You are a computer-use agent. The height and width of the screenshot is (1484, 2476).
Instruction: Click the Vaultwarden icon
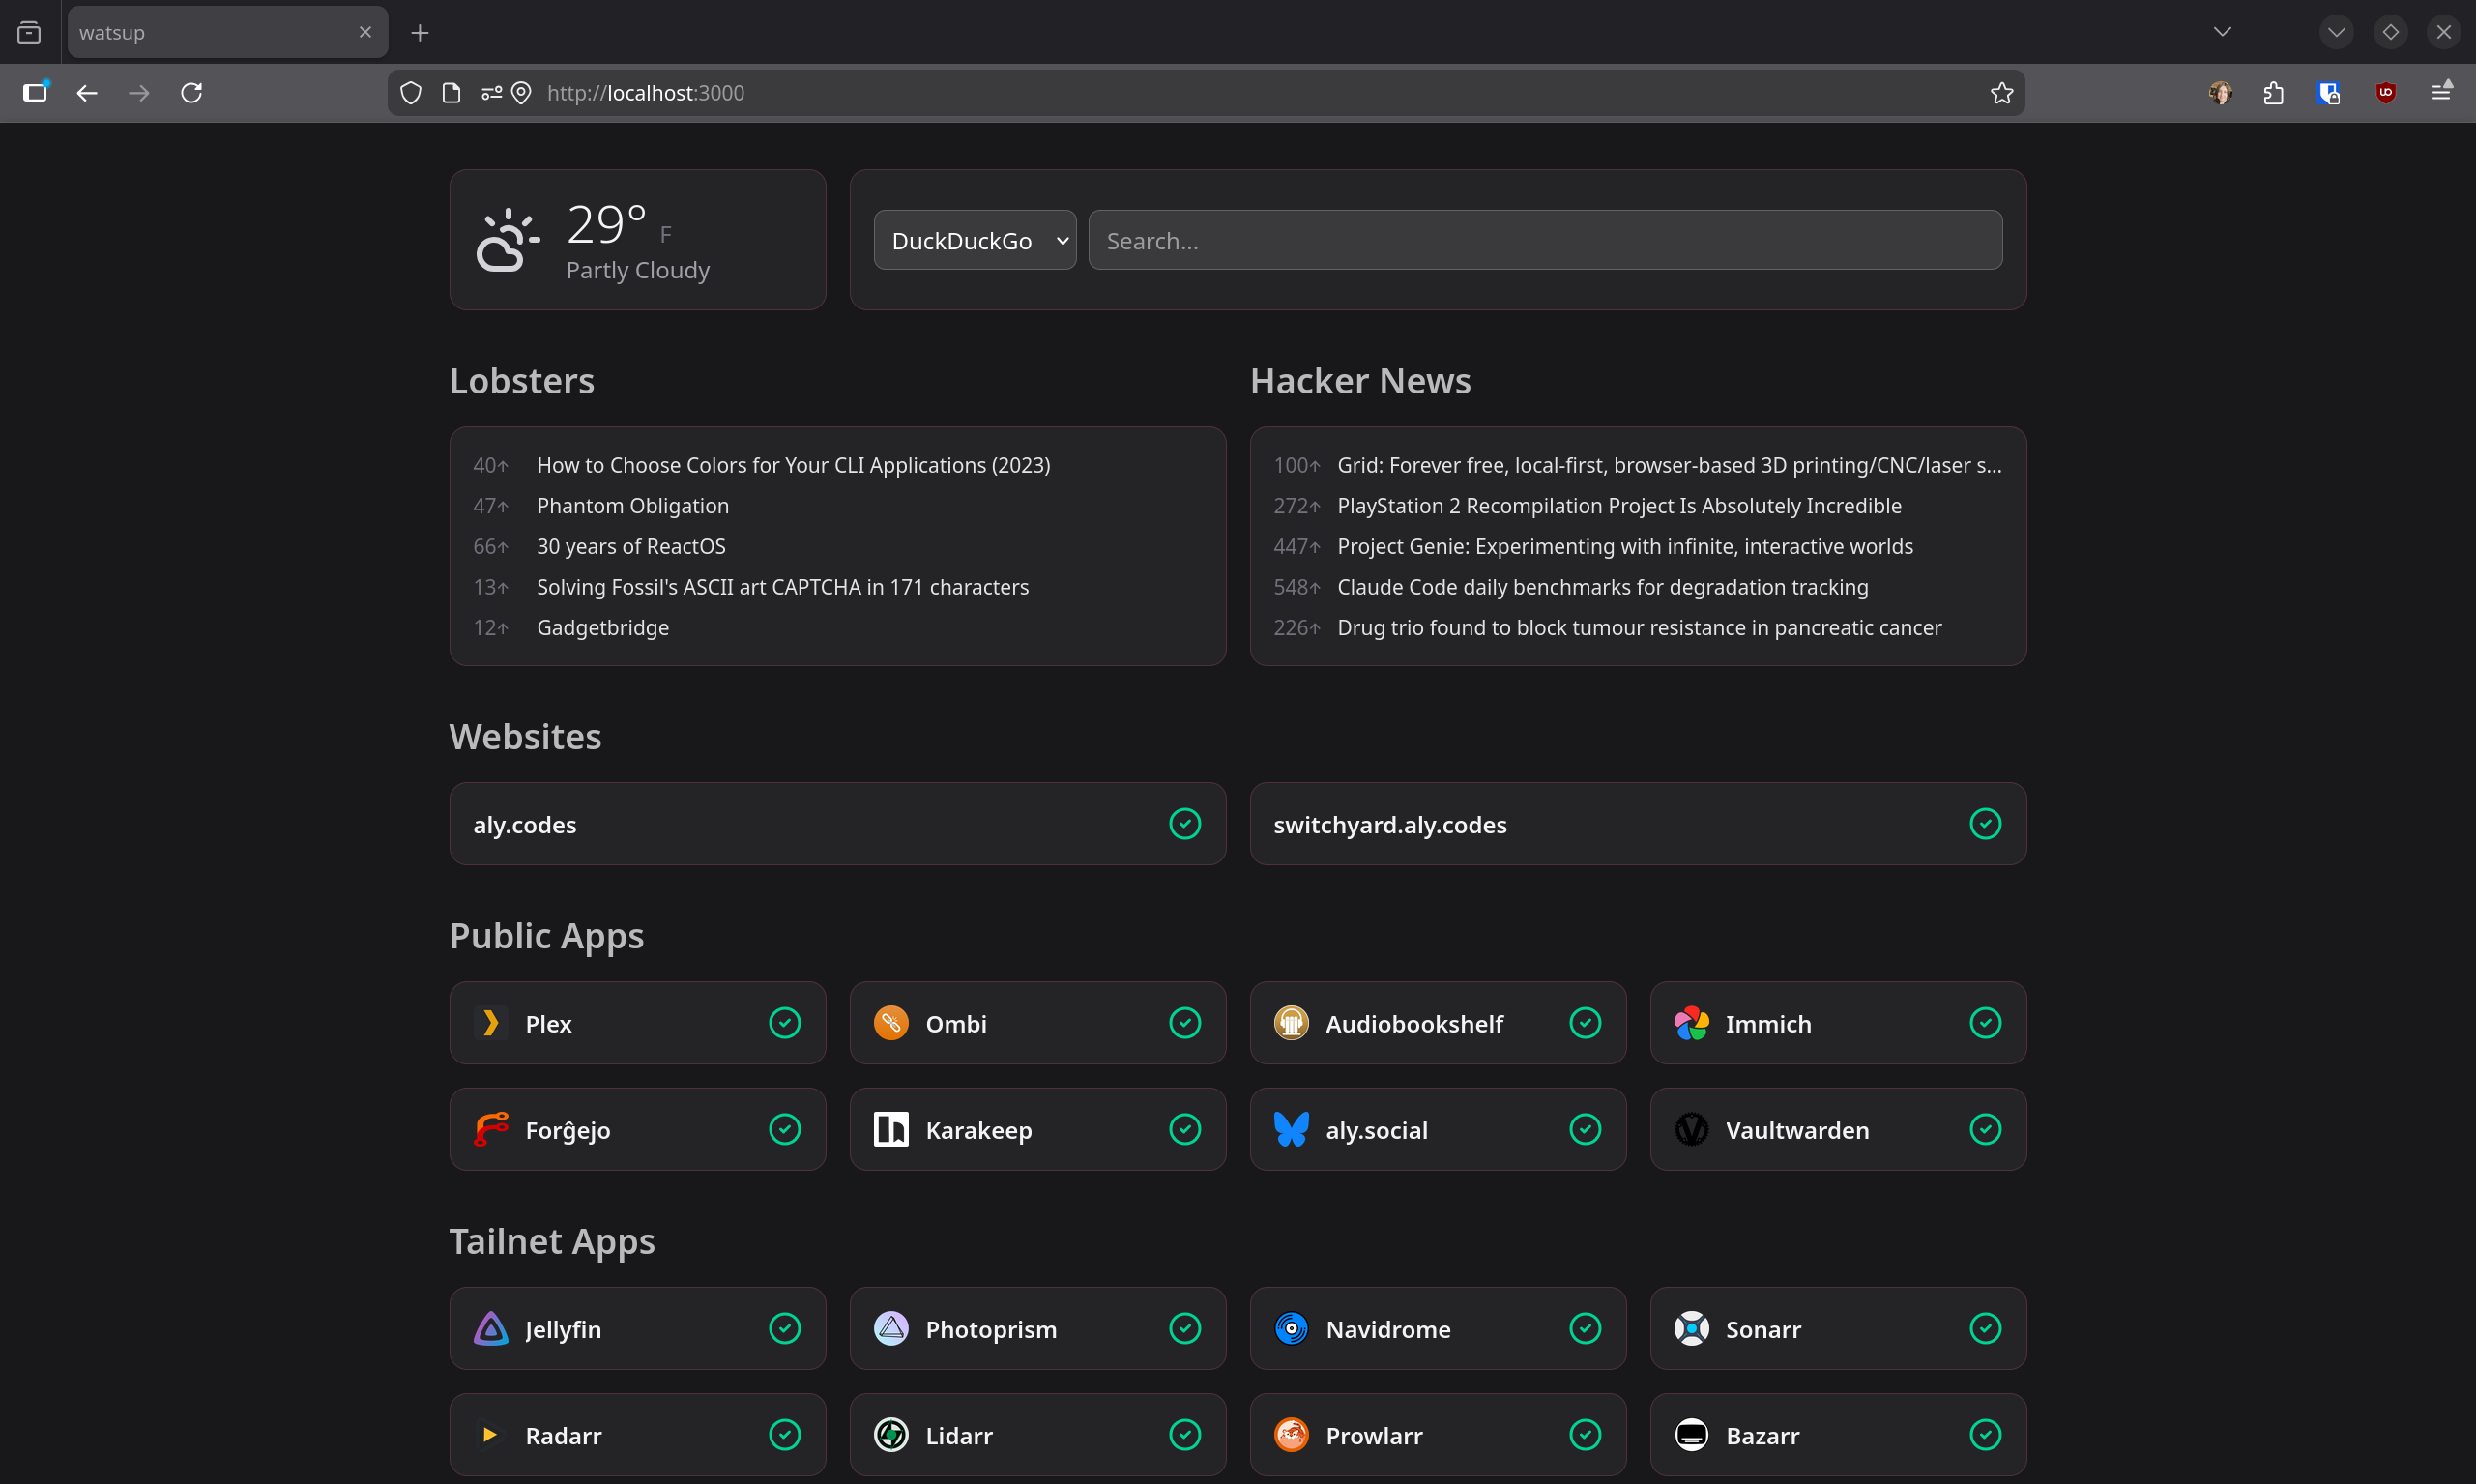(1691, 1129)
